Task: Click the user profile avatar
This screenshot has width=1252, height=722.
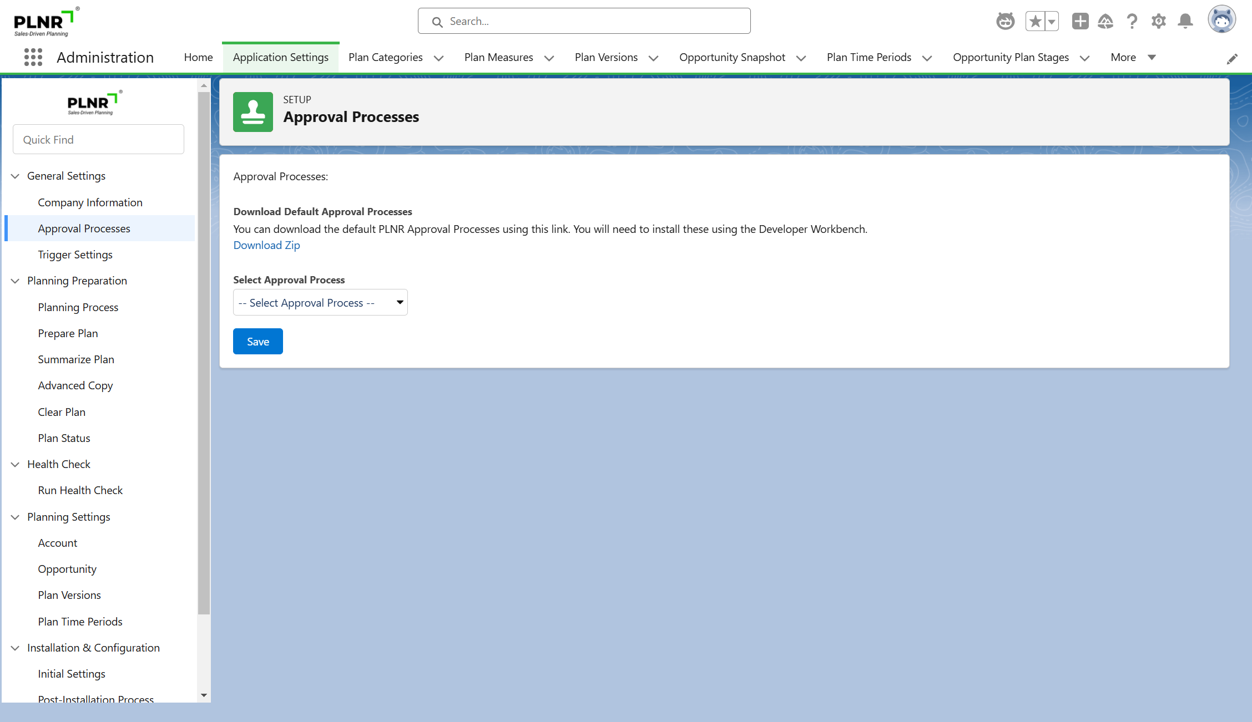Action: (x=1221, y=21)
